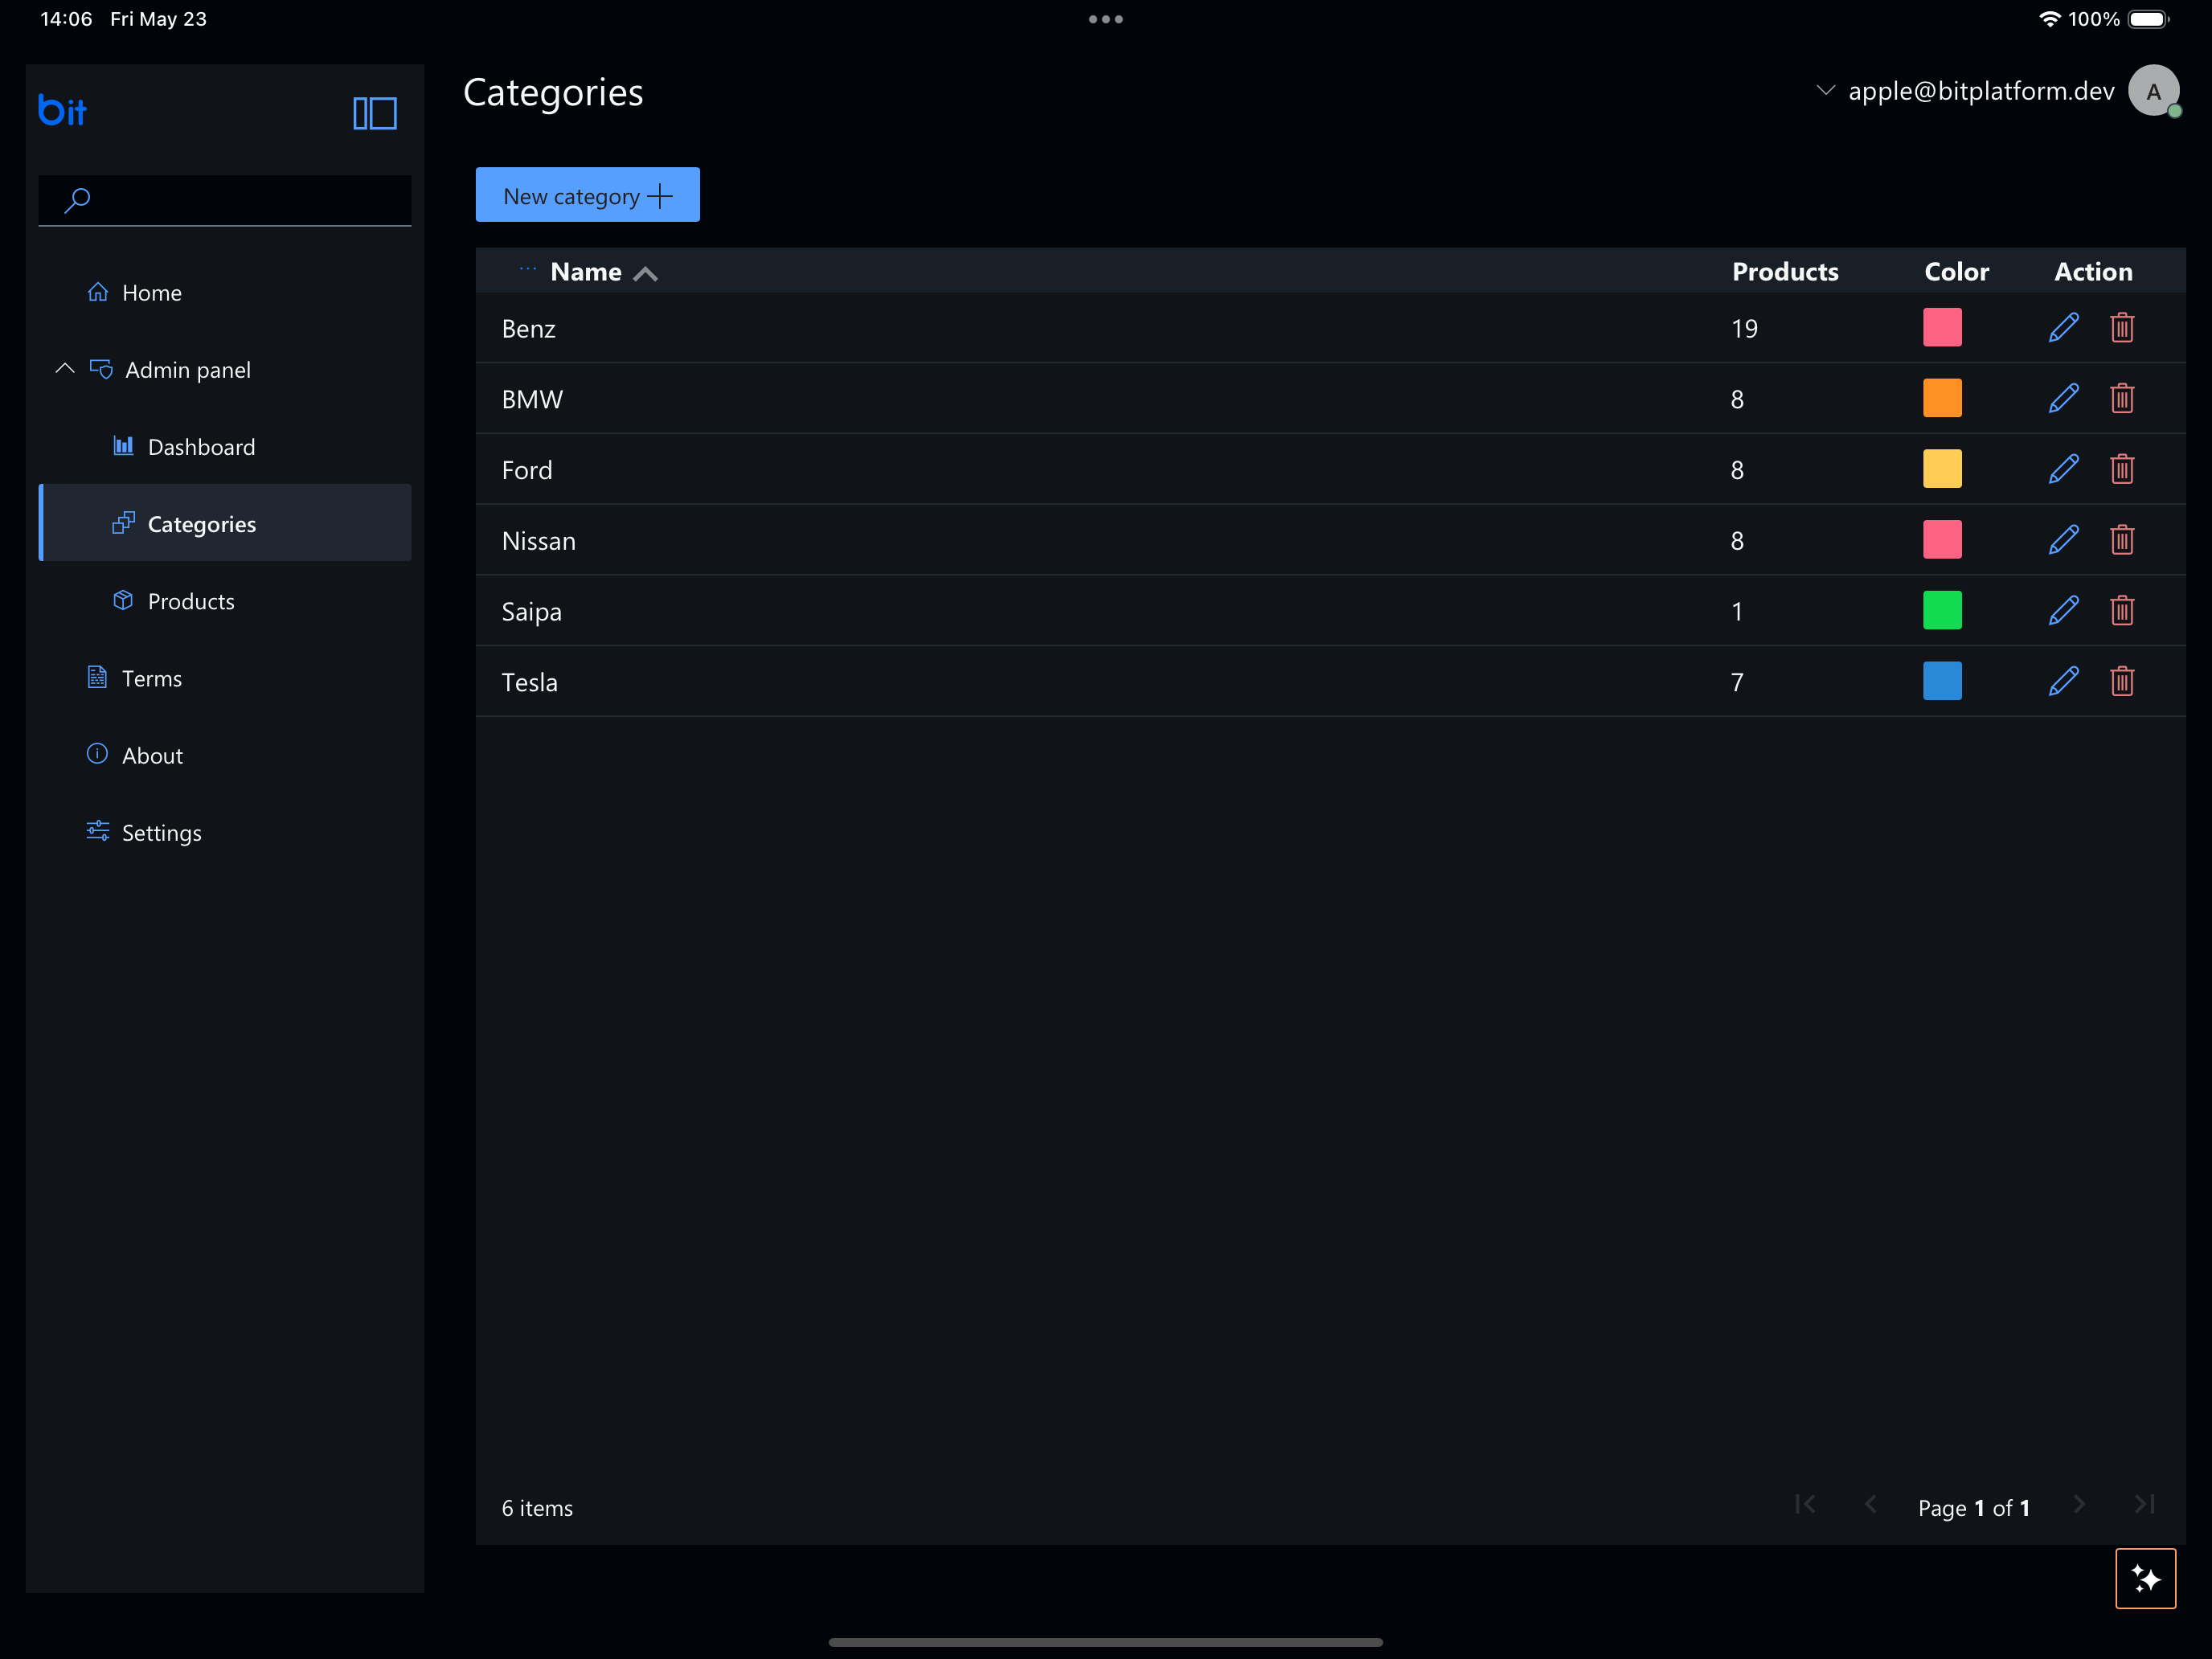Edit the Benz category

(2063, 328)
